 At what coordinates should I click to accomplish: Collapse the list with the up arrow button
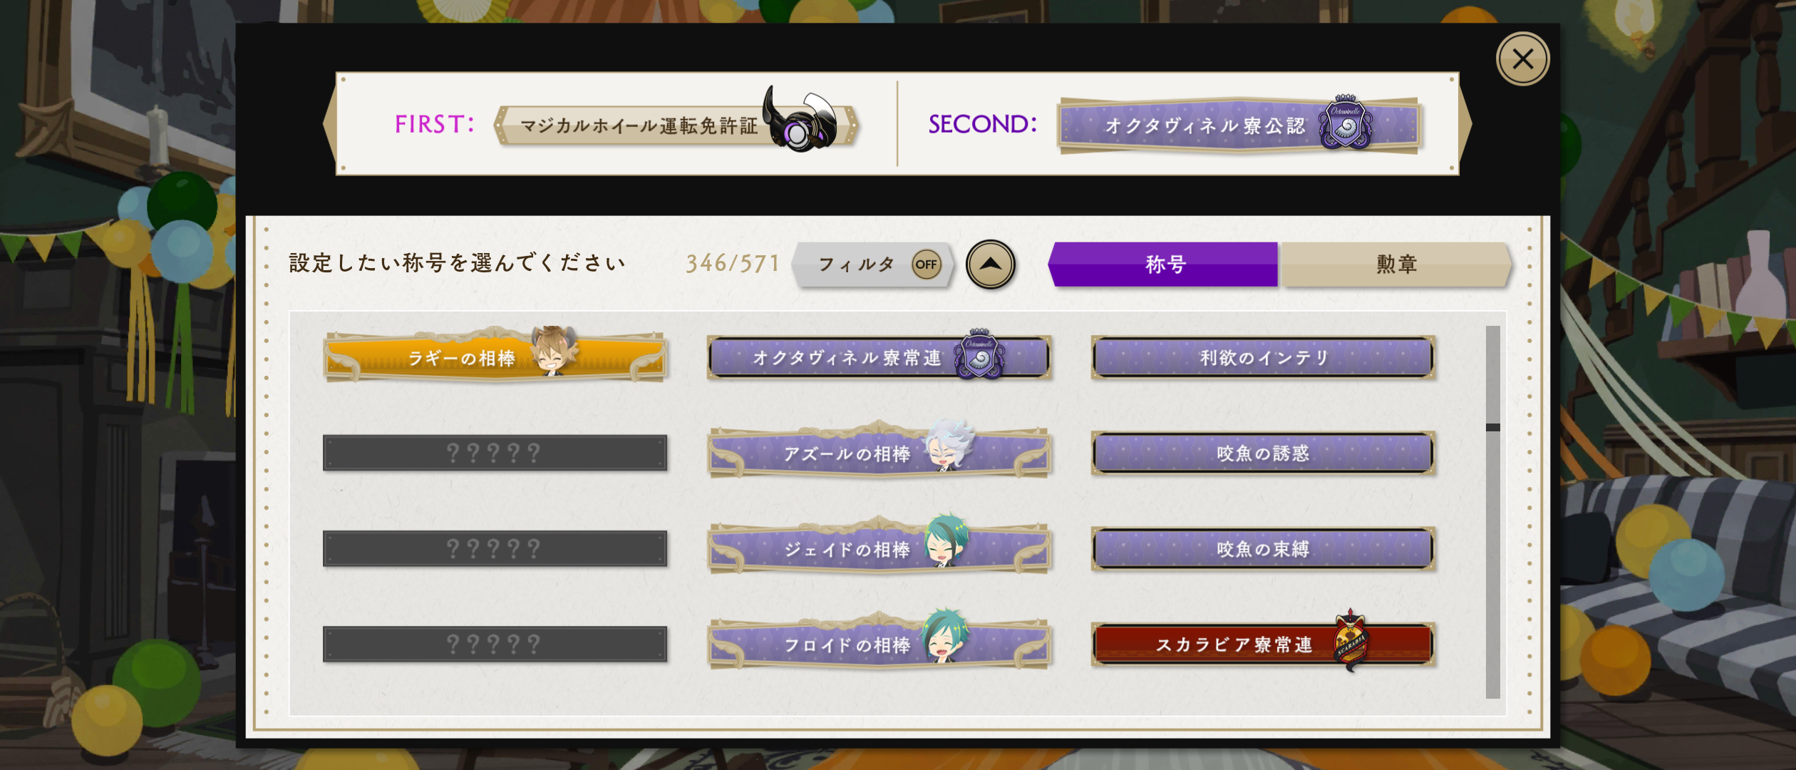[990, 265]
